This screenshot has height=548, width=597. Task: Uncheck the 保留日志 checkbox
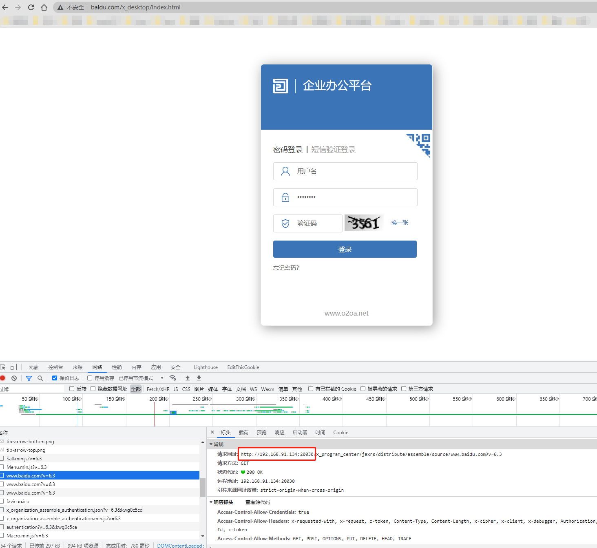tap(55, 378)
